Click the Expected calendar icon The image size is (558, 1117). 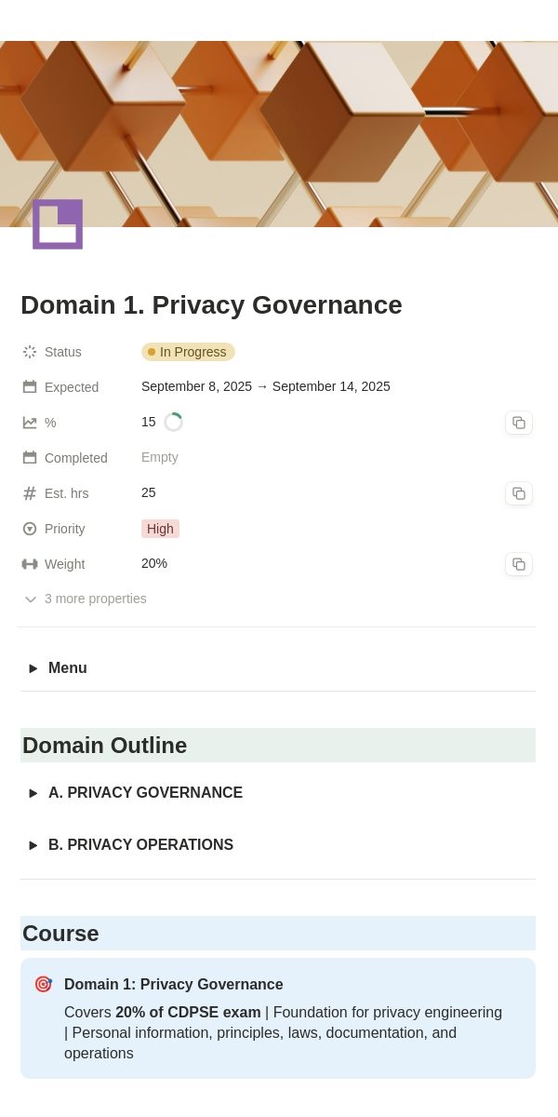pyautogui.click(x=30, y=387)
